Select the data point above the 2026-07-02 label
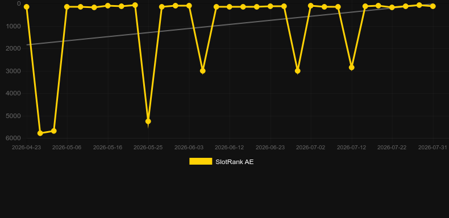 coord(311,6)
